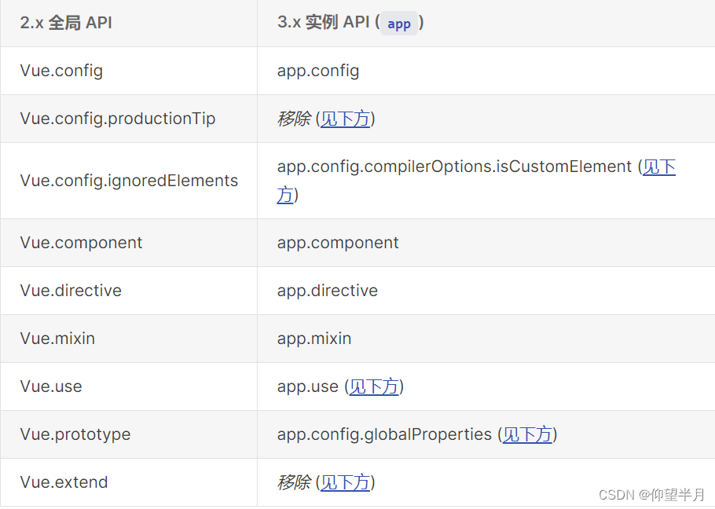The image size is (715, 509).
Task: Click the Vue.component cell
Action: click(x=82, y=243)
